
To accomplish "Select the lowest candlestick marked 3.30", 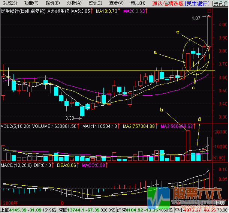I will point(82,111).
